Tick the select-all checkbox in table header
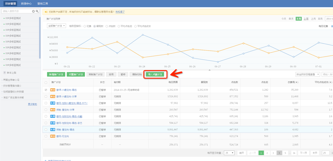Image resolution: width=333 pixels, height=161 pixels. pos(46,83)
